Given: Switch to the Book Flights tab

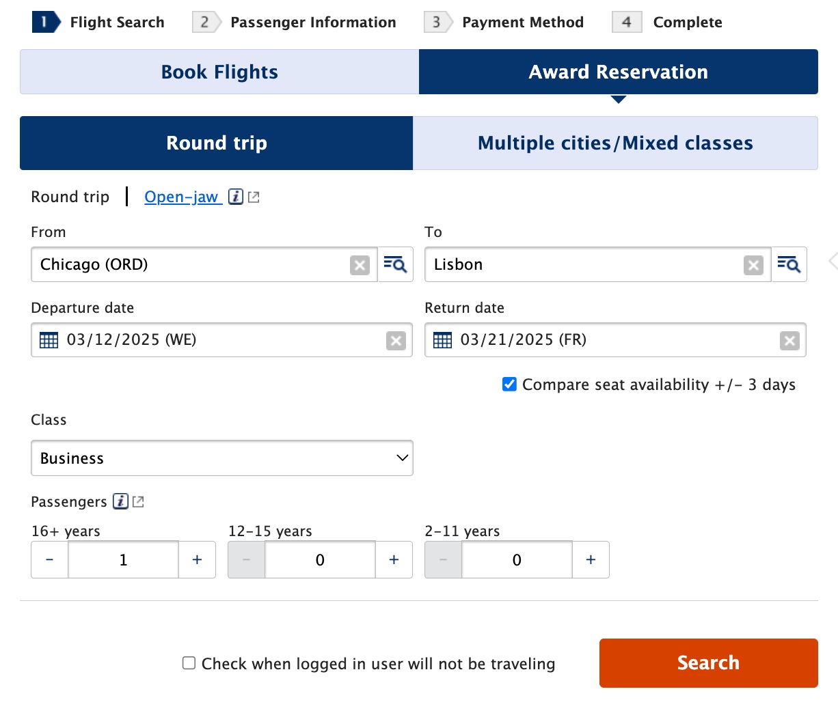Looking at the screenshot, I should pos(219,72).
